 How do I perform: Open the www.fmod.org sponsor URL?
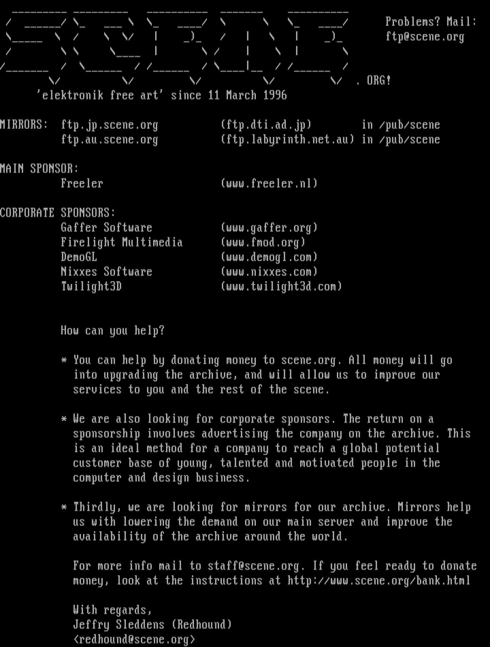(263, 242)
